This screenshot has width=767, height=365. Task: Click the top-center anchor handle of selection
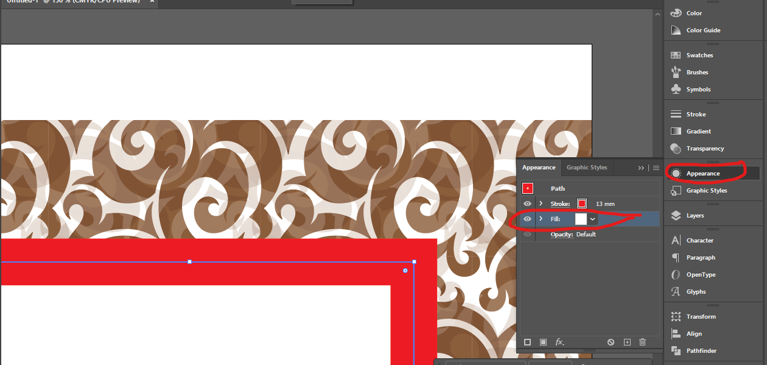(190, 261)
